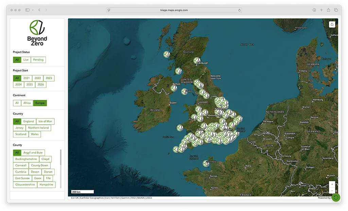Click the project marker near Belfast
The height and width of the screenshot is (211, 348).
click(174, 88)
